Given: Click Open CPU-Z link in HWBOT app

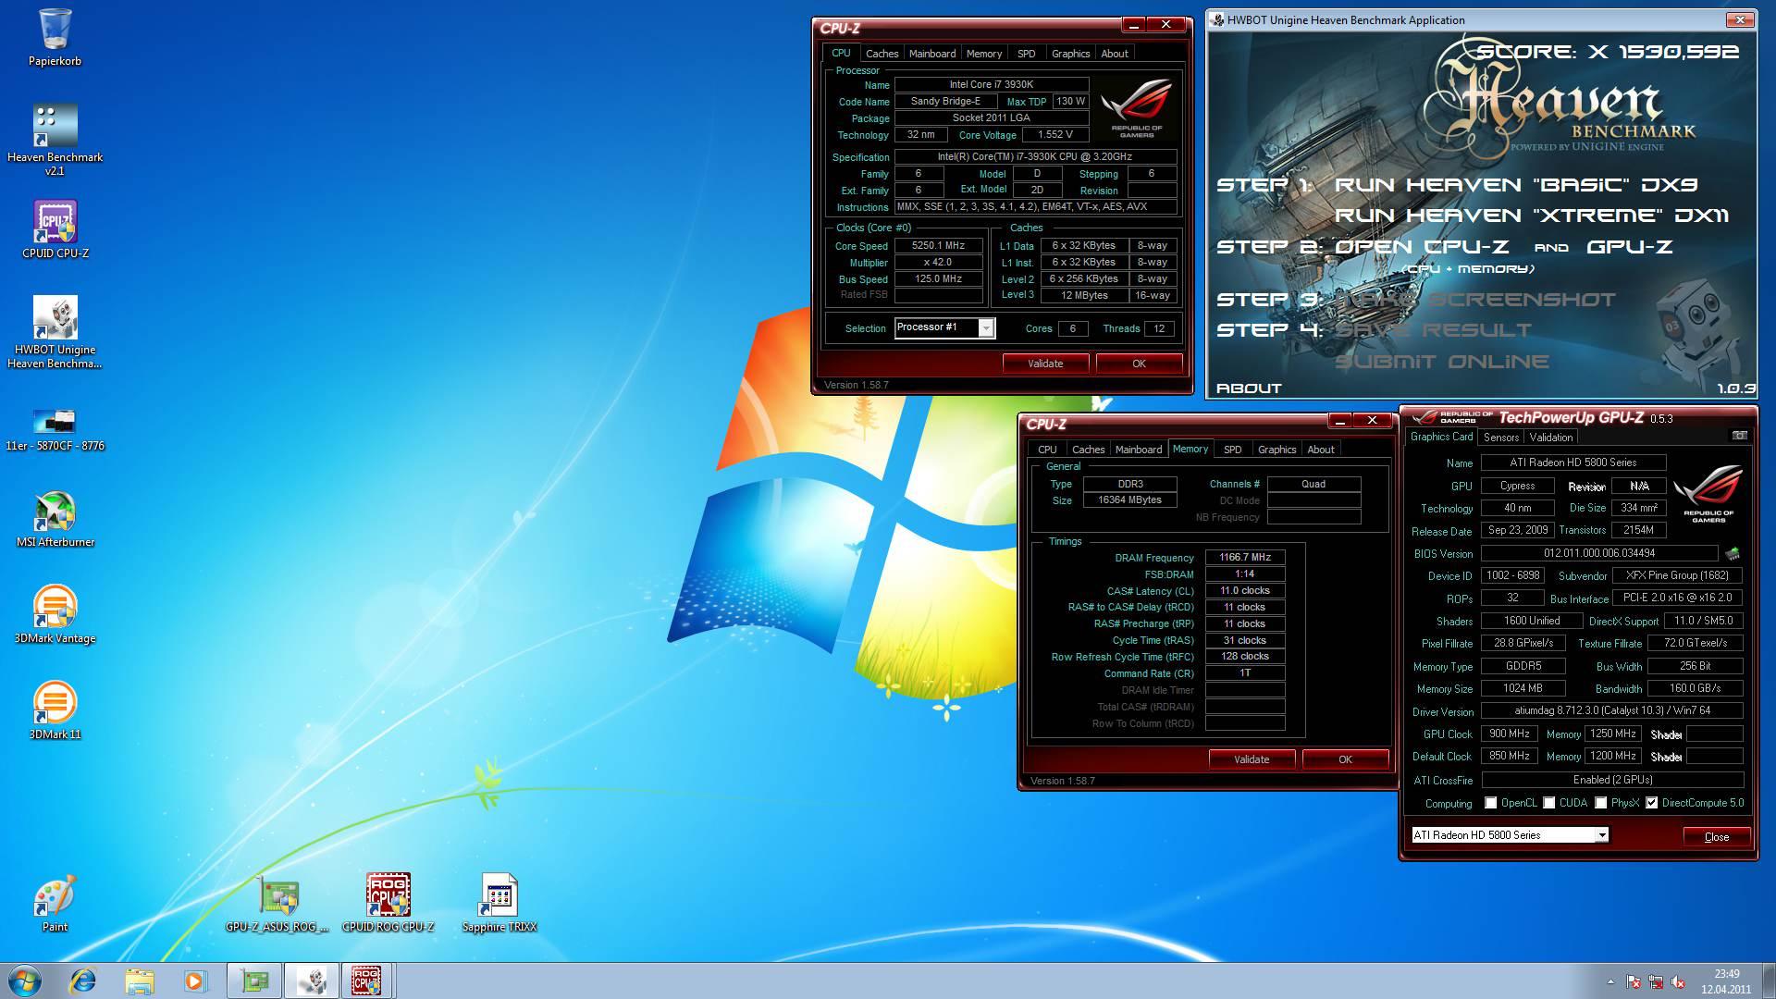Looking at the screenshot, I should click(x=1422, y=247).
